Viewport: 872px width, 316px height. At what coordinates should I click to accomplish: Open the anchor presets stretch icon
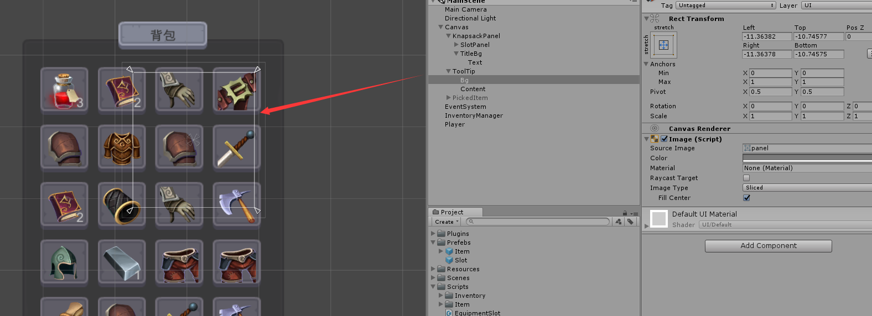(x=664, y=45)
